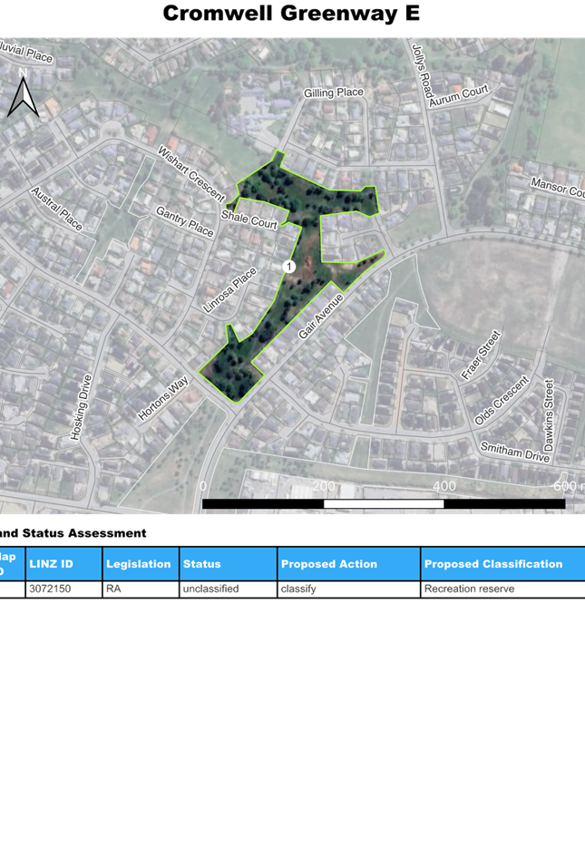Click the Legislation column header

click(x=140, y=564)
